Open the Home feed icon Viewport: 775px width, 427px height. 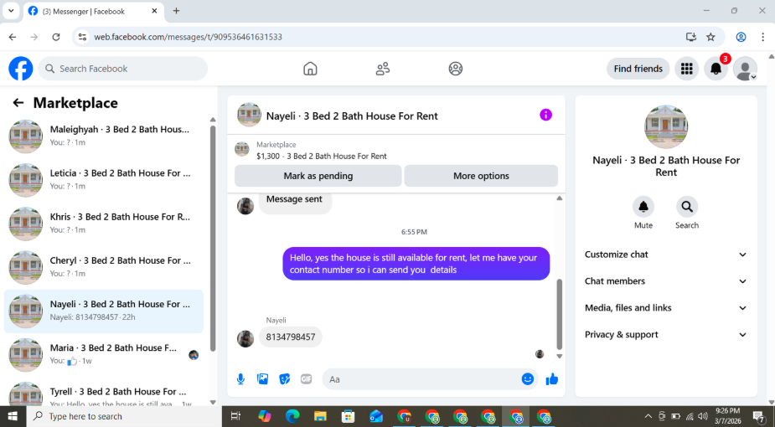tap(310, 69)
